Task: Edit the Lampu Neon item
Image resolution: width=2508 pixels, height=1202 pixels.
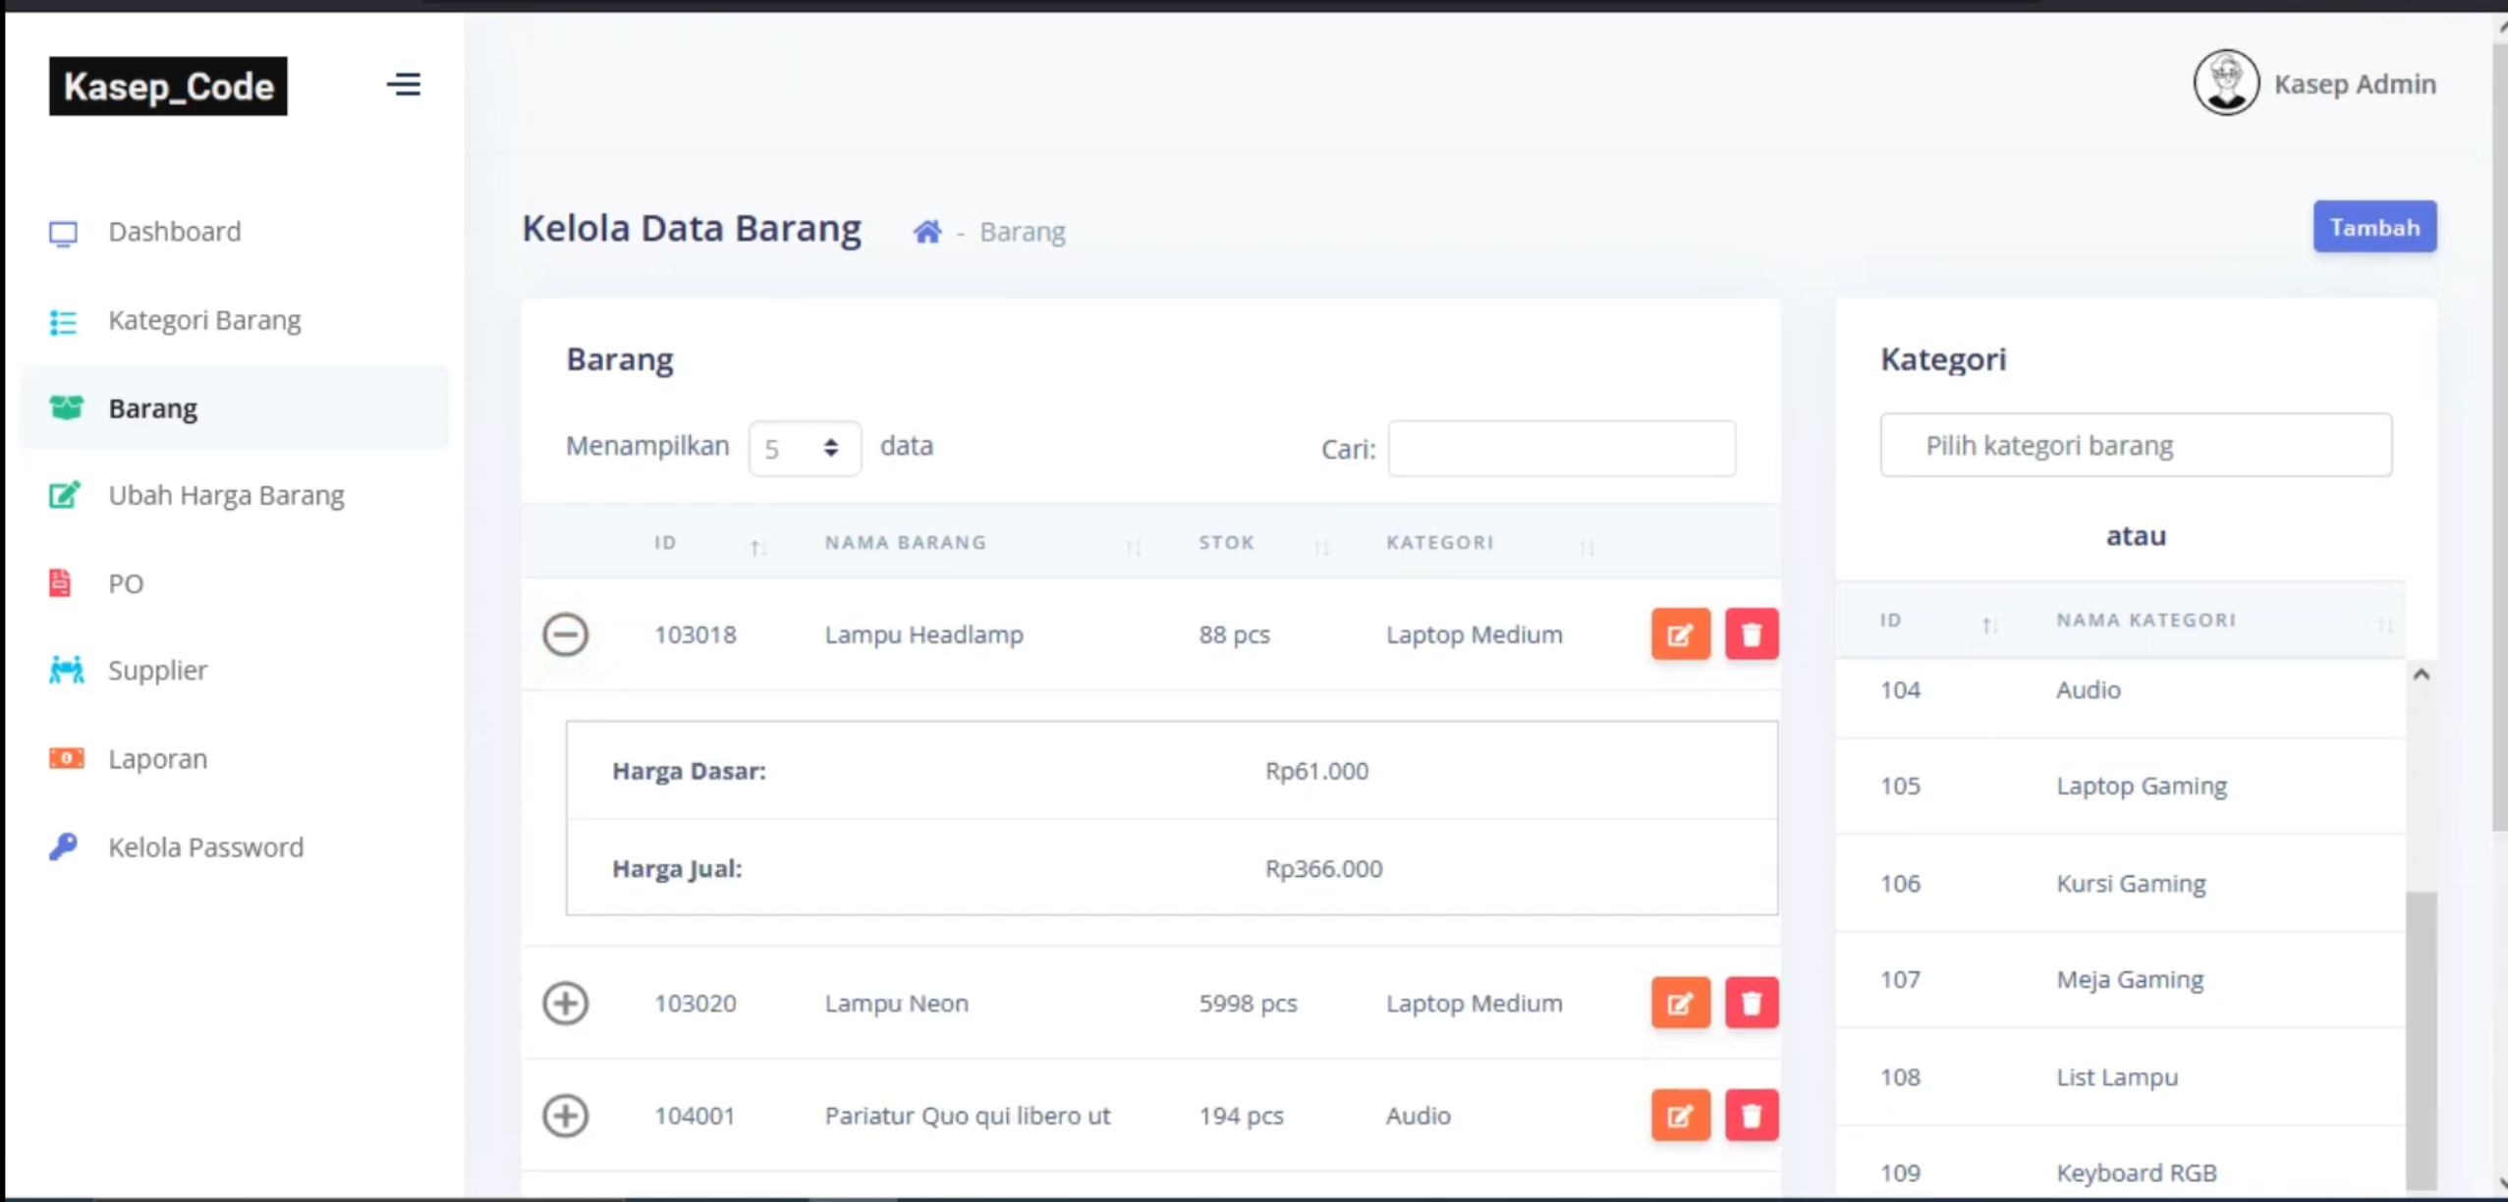Action: tap(1680, 1003)
